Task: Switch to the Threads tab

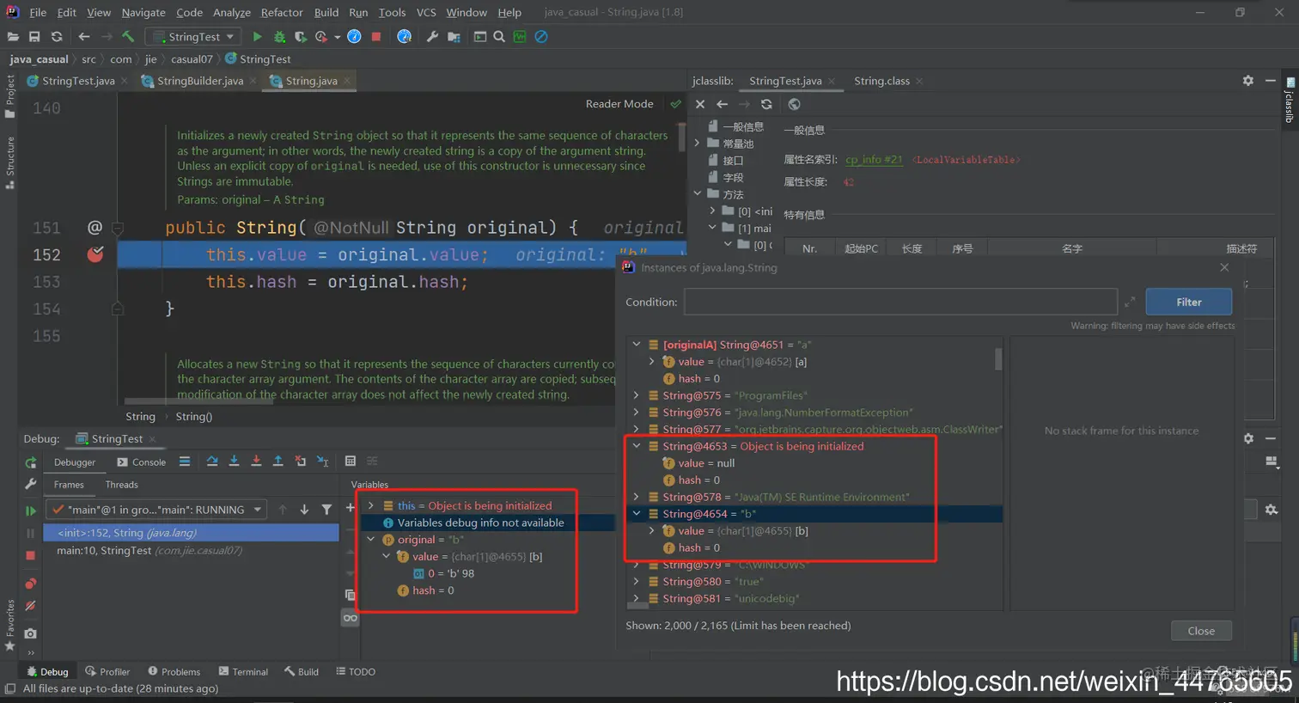Action: pyautogui.click(x=122, y=485)
